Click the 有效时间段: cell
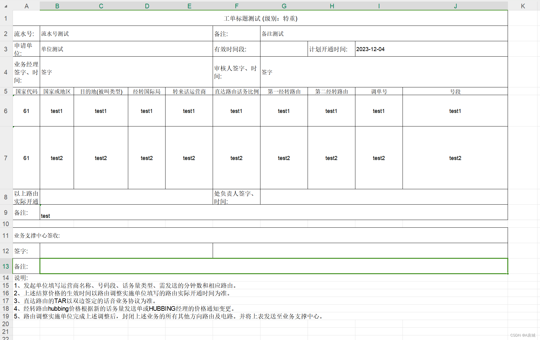This screenshot has width=540, height=340. pyautogui.click(x=236, y=49)
